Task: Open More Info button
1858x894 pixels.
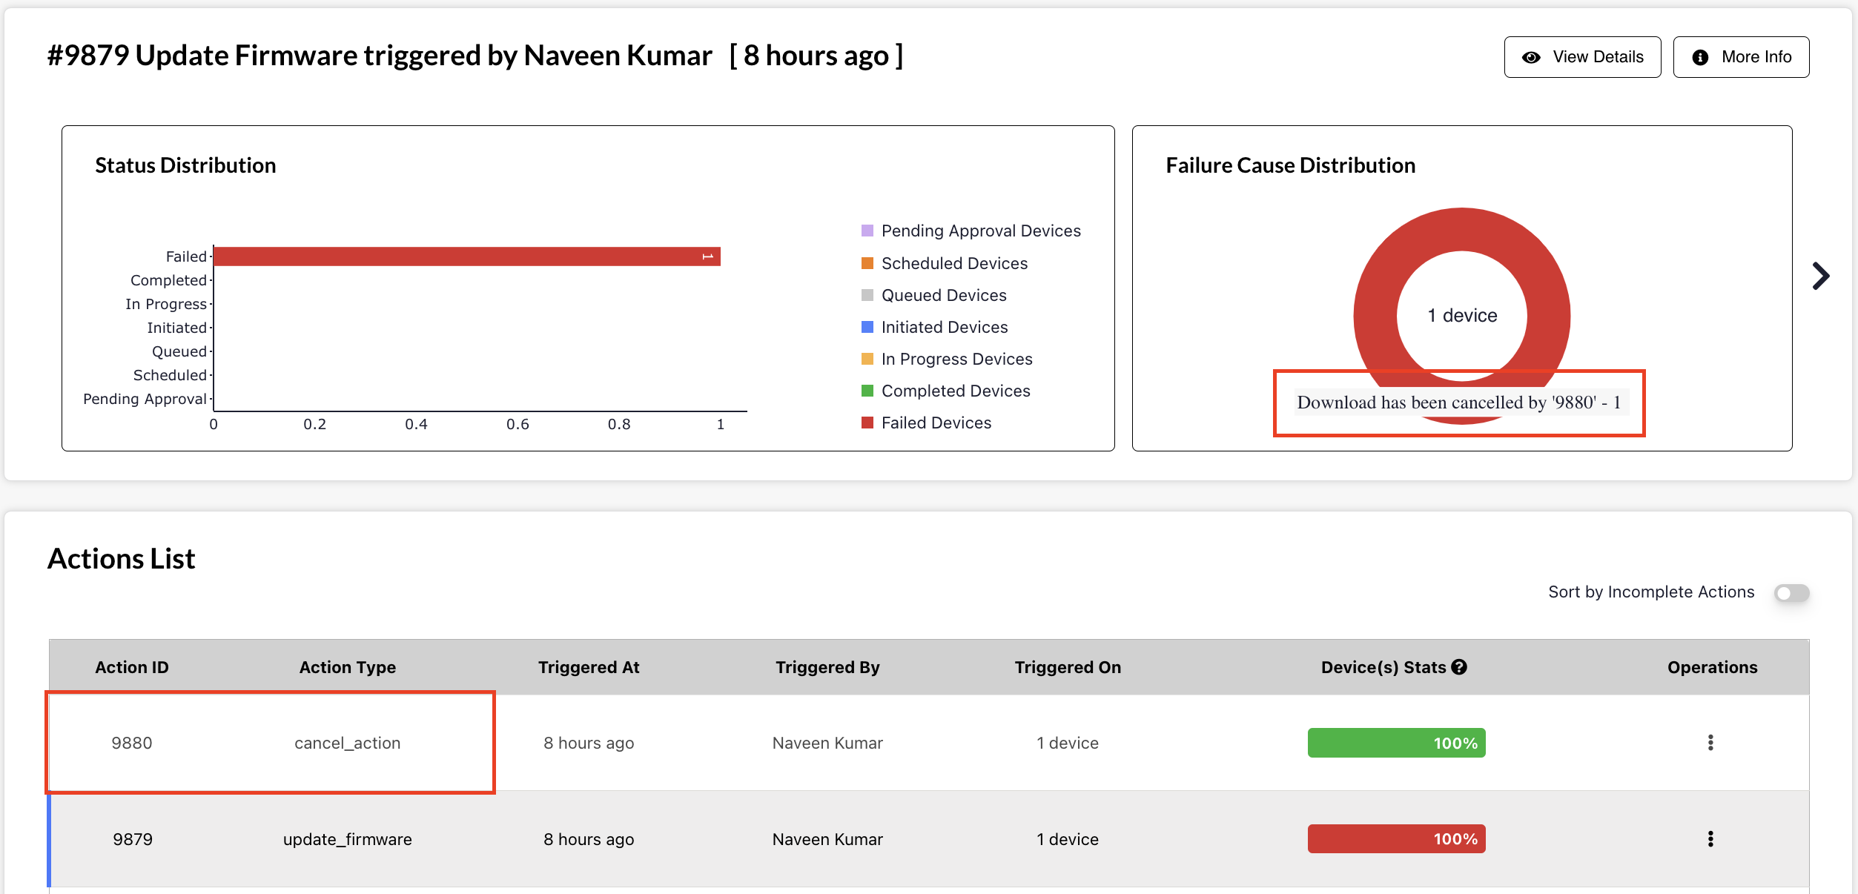Action: 1740,57
